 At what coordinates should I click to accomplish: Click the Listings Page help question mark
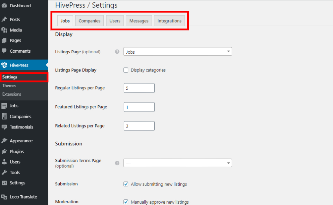117,51
